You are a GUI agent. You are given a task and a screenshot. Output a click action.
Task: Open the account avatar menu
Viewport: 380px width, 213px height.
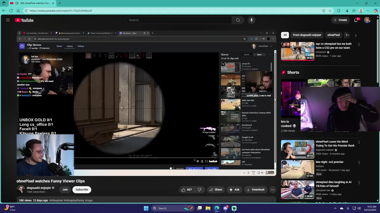tap(367, 20)
